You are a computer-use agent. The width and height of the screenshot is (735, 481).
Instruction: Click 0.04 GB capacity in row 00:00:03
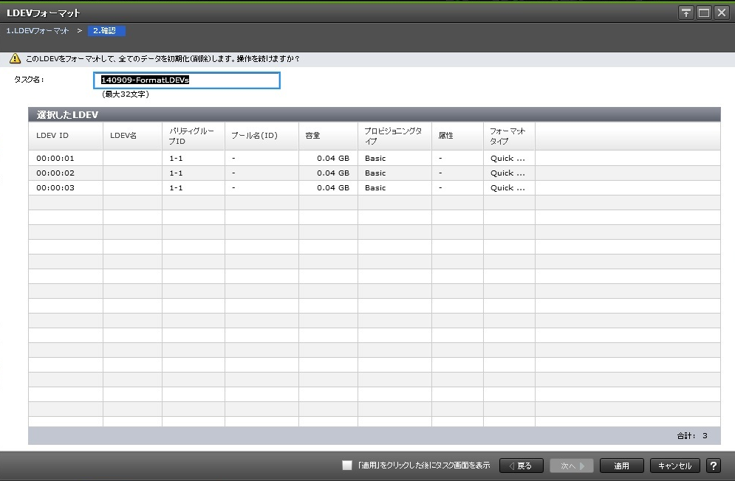tap(333, 188)
